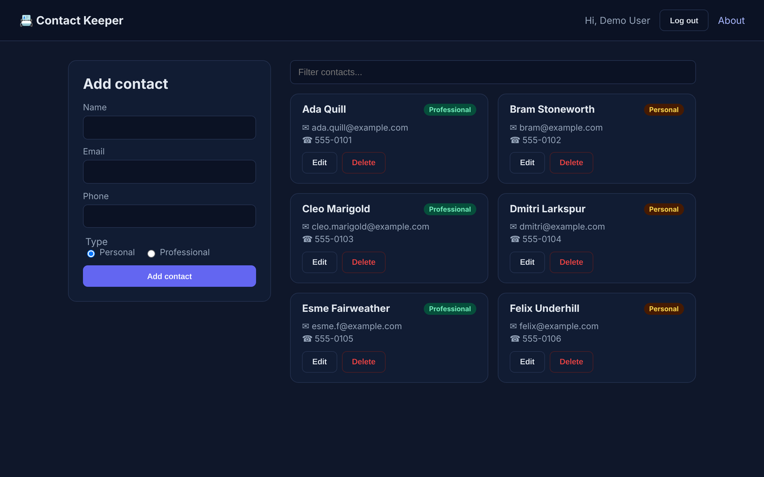Delete the Dmitri Larkspur contact
The image size is (764, 477).
pyautogui.click(x=571, y=262)
